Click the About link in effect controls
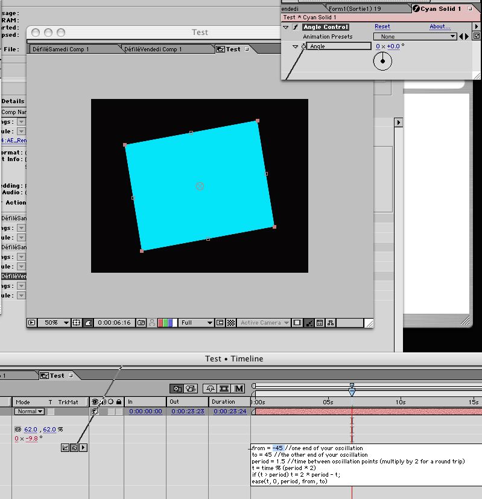482x499 pixels. 440,27
